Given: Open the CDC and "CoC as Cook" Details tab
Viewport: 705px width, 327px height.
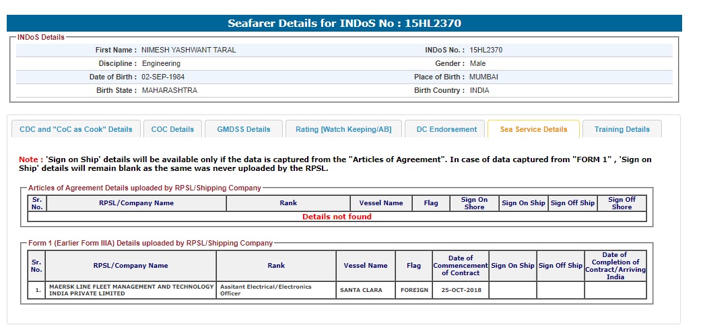Looking at the screenshot, I should point(76,129).
